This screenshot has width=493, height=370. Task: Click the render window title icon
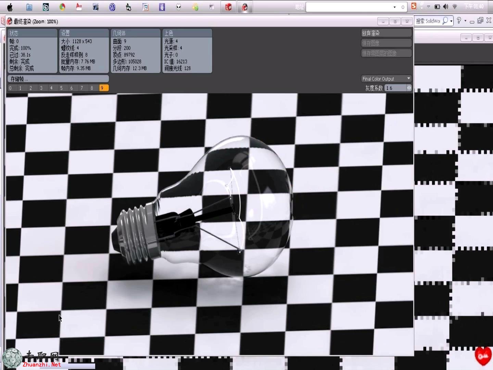[9, 21]
